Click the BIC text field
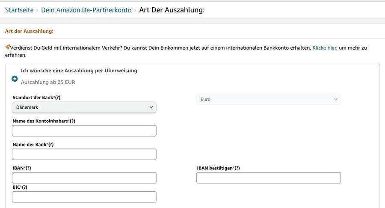Screen dimensions: 385x208 coord(84,197)
